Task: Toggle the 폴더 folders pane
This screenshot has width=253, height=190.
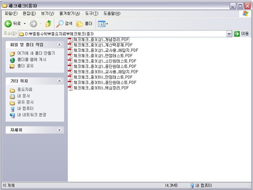Action: (84, 24)
